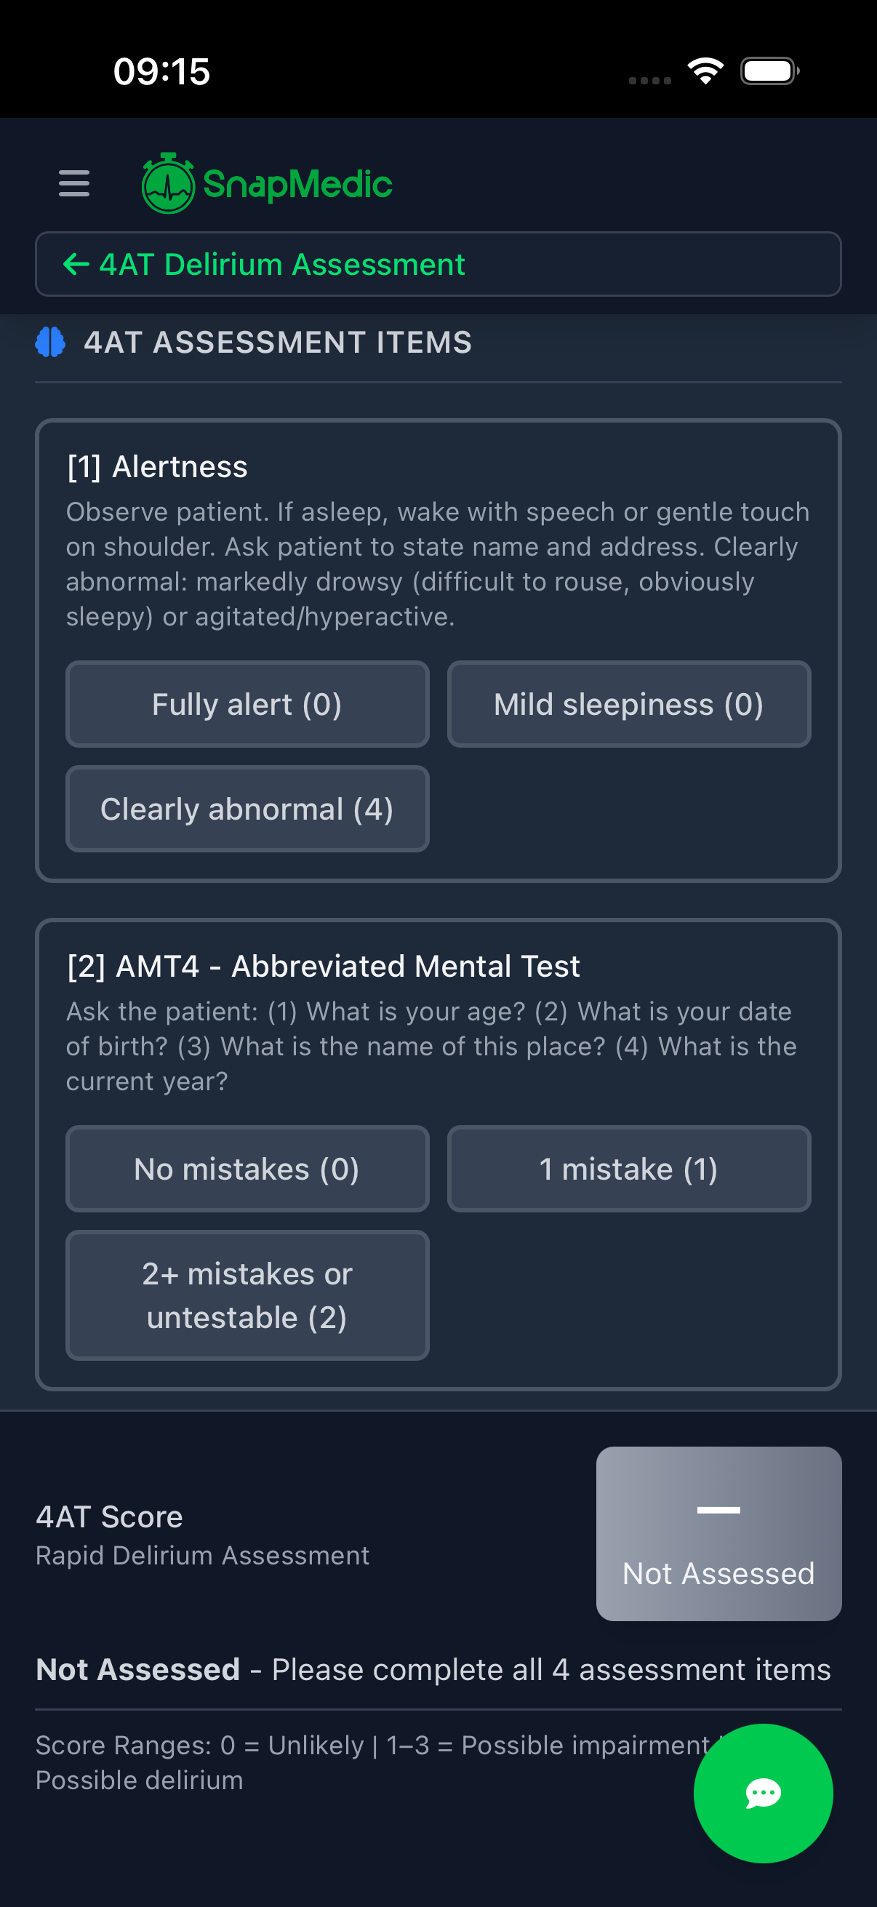This screenshot has width=877, height=1907.
Task: Choose Mild sleepiness alertness option
Action: (628, 704)
